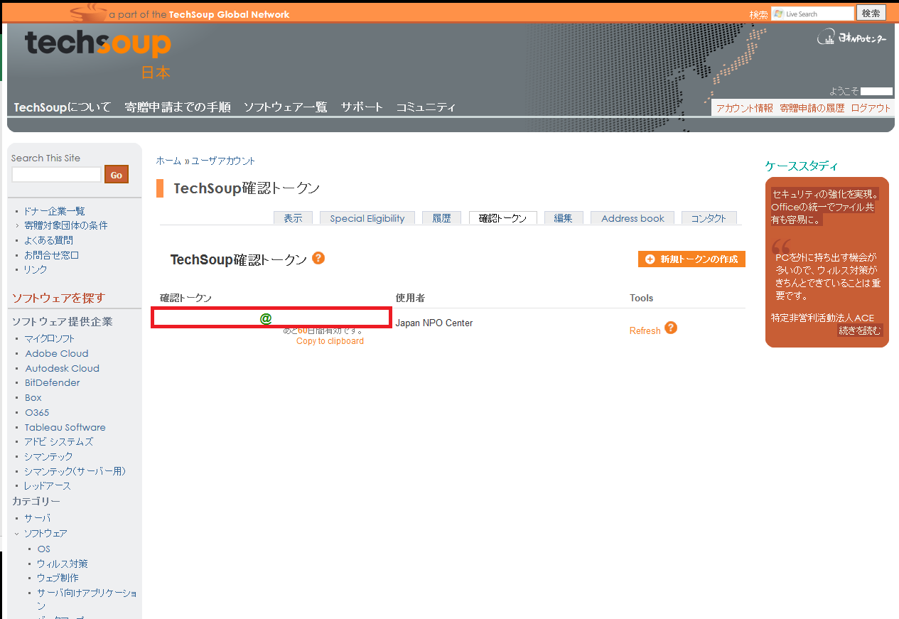Screen dimensions: 899x619
Task: Open the ドナー企業一覧 sidebar link
Action: point(54,211)
